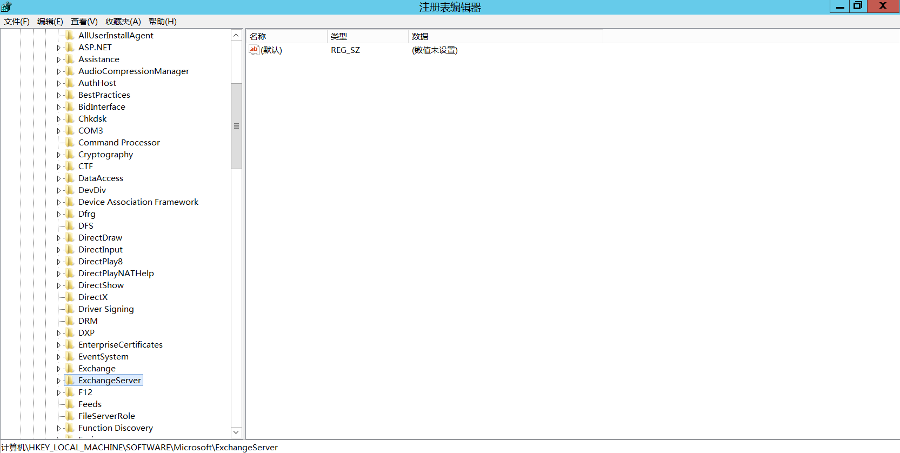Expand the DirectDraw key
The height and width of the screenshot is (453, 900).
point(59,238)
